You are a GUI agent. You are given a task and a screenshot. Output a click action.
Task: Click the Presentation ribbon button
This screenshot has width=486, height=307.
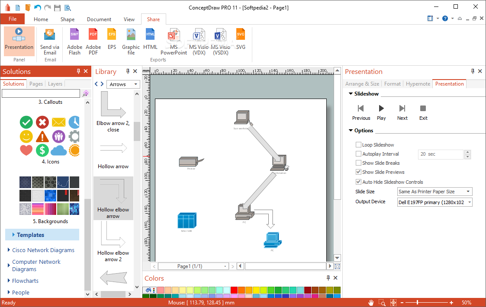pyautogui.click(x=19, y=41)
